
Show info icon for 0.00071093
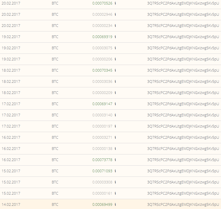115,171
